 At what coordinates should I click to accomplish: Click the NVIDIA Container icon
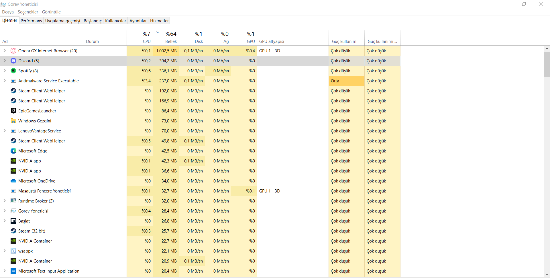point(13,241)
